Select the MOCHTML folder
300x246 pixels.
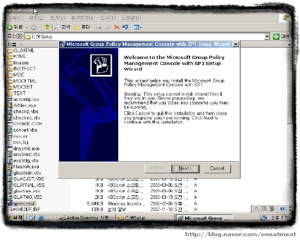point(22,81)
